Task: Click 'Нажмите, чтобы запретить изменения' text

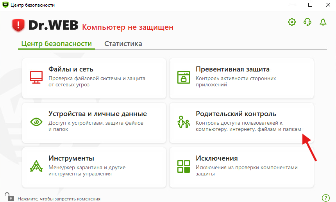Action: click(x=59, y=199)
